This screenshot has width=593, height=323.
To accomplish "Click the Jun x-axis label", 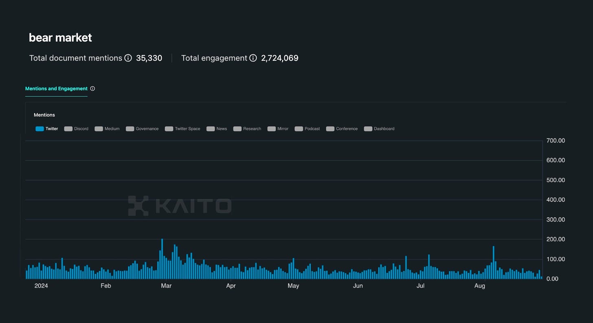I will point(358,286).
